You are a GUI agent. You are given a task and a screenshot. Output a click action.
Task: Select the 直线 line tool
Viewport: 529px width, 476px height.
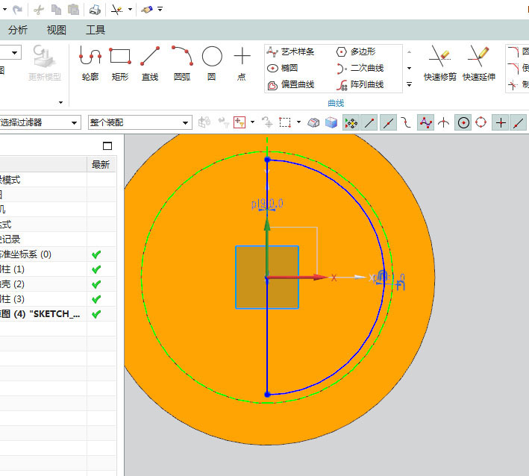pos(150,63)
